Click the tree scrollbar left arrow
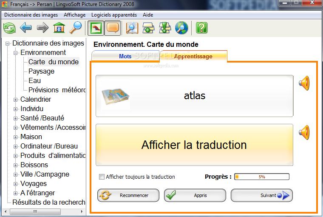This screenshot has height=217, width=323. pos(6,211)
